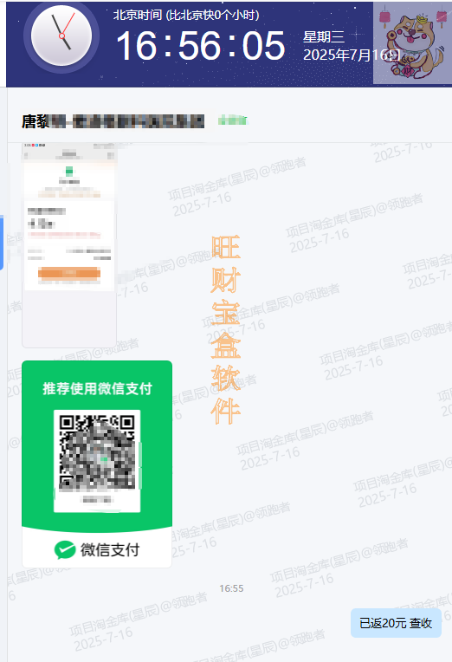Click the green blurred tag beside contact name
452x662 pixels.
click(233, 120)
